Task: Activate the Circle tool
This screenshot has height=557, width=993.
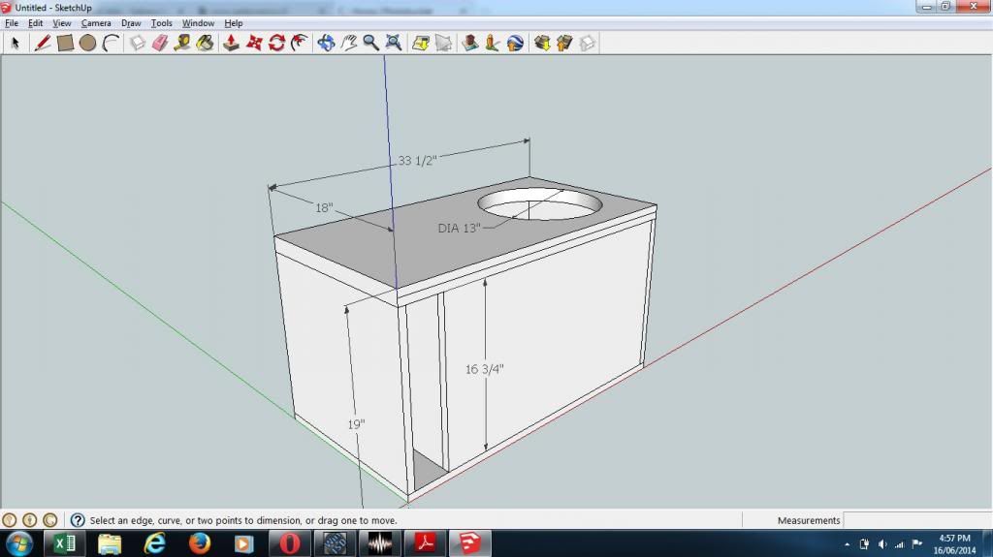Action: coord(87,43)
